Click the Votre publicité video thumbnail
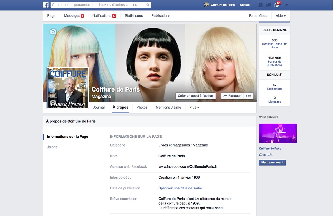Screen dimensions: 333x216 pos(278,133)
